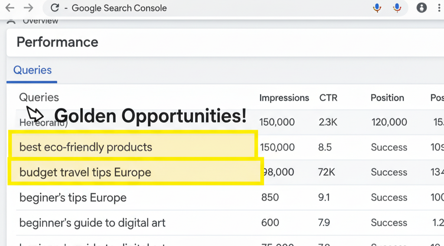The image size is (444, 246).
Task: Open the Overview menu item
Action: pyautogui.click(x=40, y=21)
